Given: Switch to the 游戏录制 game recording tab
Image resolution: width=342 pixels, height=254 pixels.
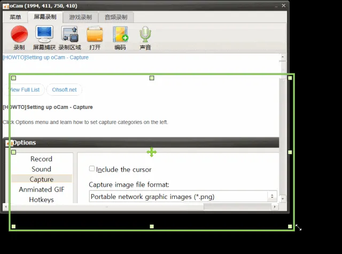Looking at the screenshot, I should (x=81, y=17).
